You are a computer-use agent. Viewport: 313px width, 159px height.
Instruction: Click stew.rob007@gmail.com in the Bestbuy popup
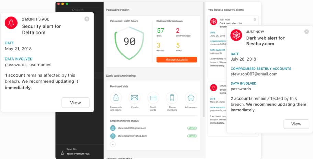click(x=254, y=74)
